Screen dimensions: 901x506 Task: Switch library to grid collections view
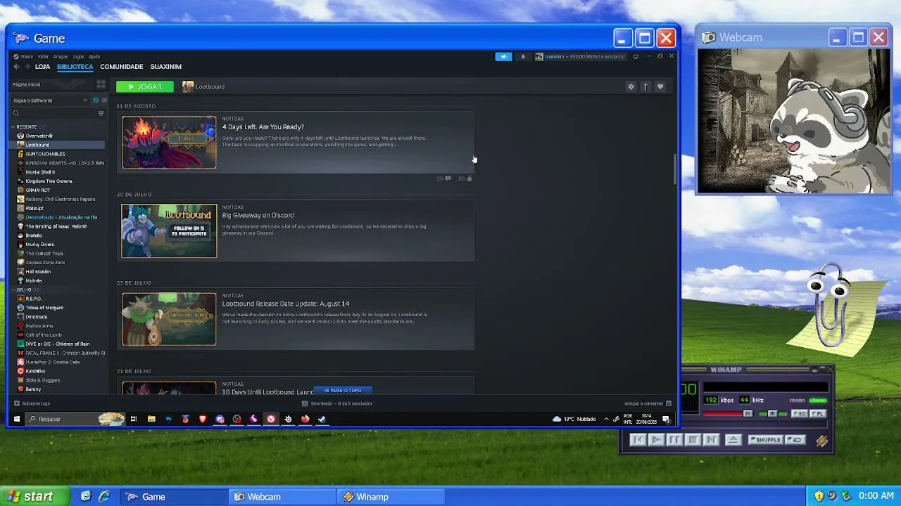pyautogui.click(x=101, y=84)
